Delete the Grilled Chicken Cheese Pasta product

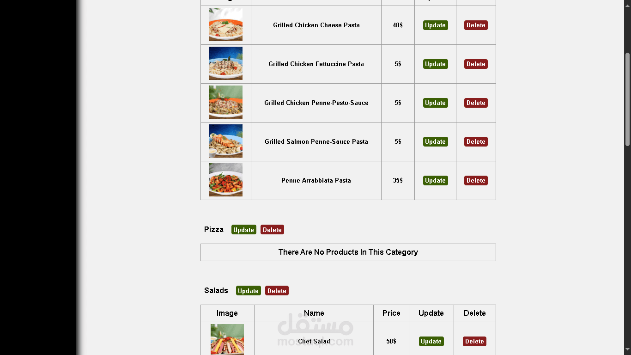[476, 25]
